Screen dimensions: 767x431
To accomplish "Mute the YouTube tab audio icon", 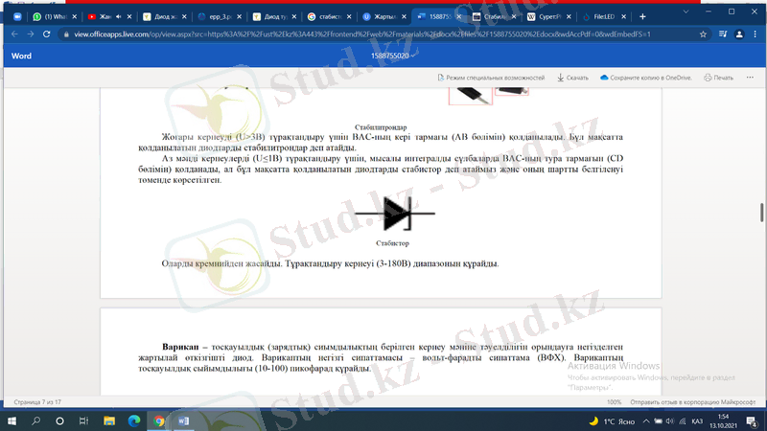I will [119, 16].
